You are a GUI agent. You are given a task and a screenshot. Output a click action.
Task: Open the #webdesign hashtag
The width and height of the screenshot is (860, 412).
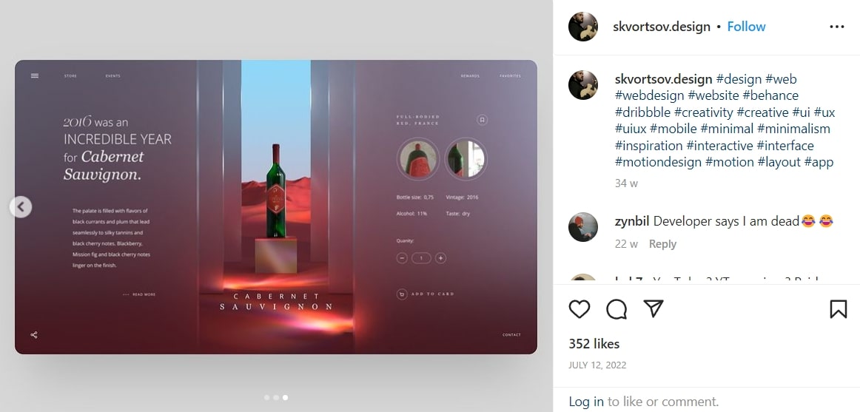pyautogui.click(x=649, y=96)
